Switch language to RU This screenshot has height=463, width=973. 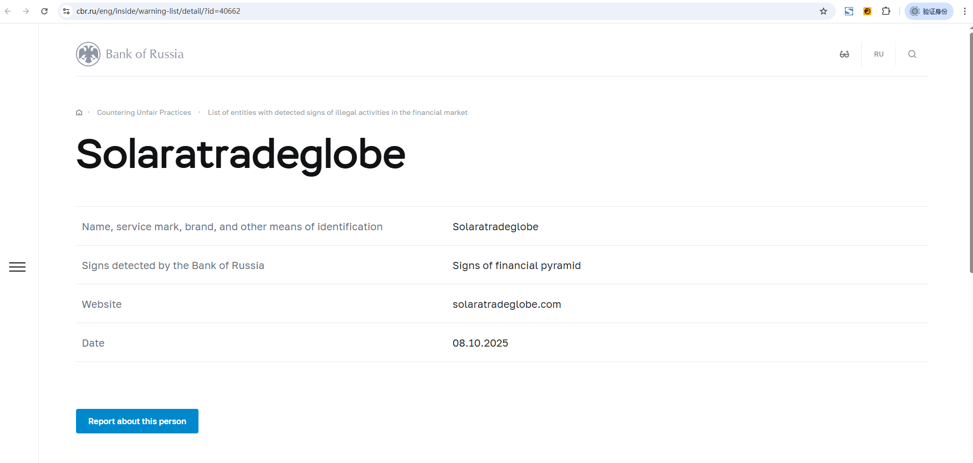[879, 54]
